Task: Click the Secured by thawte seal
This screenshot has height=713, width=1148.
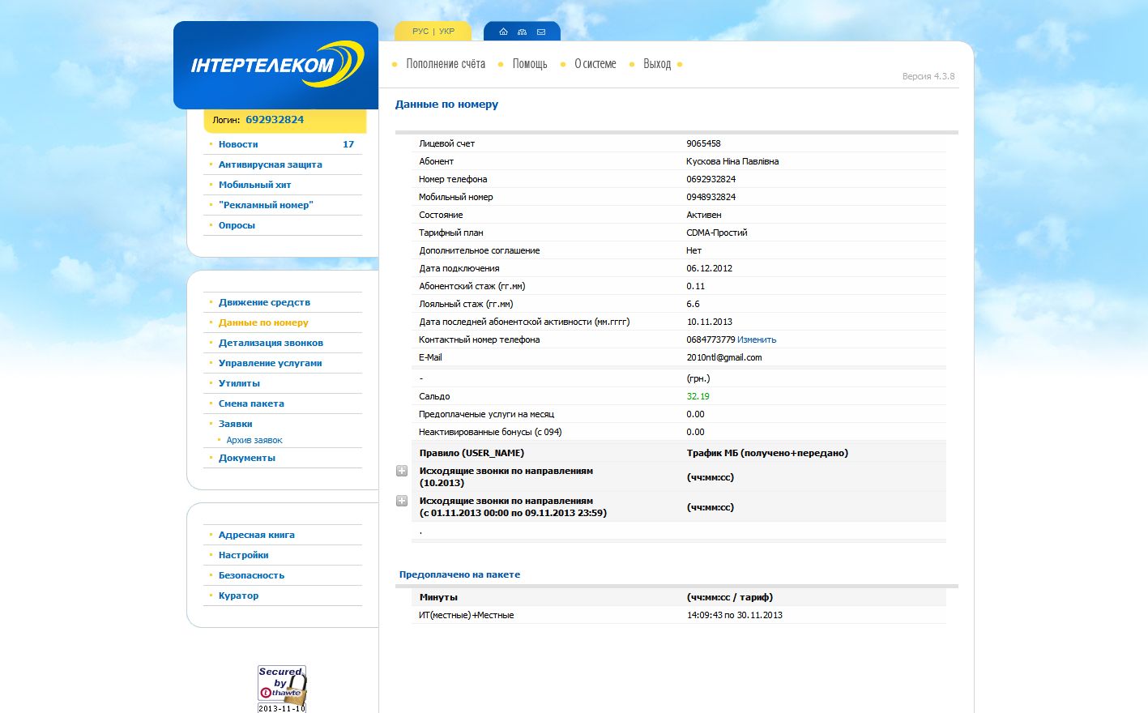Action: 282,689
